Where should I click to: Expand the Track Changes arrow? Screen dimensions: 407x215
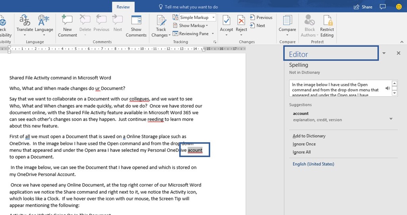169,35
